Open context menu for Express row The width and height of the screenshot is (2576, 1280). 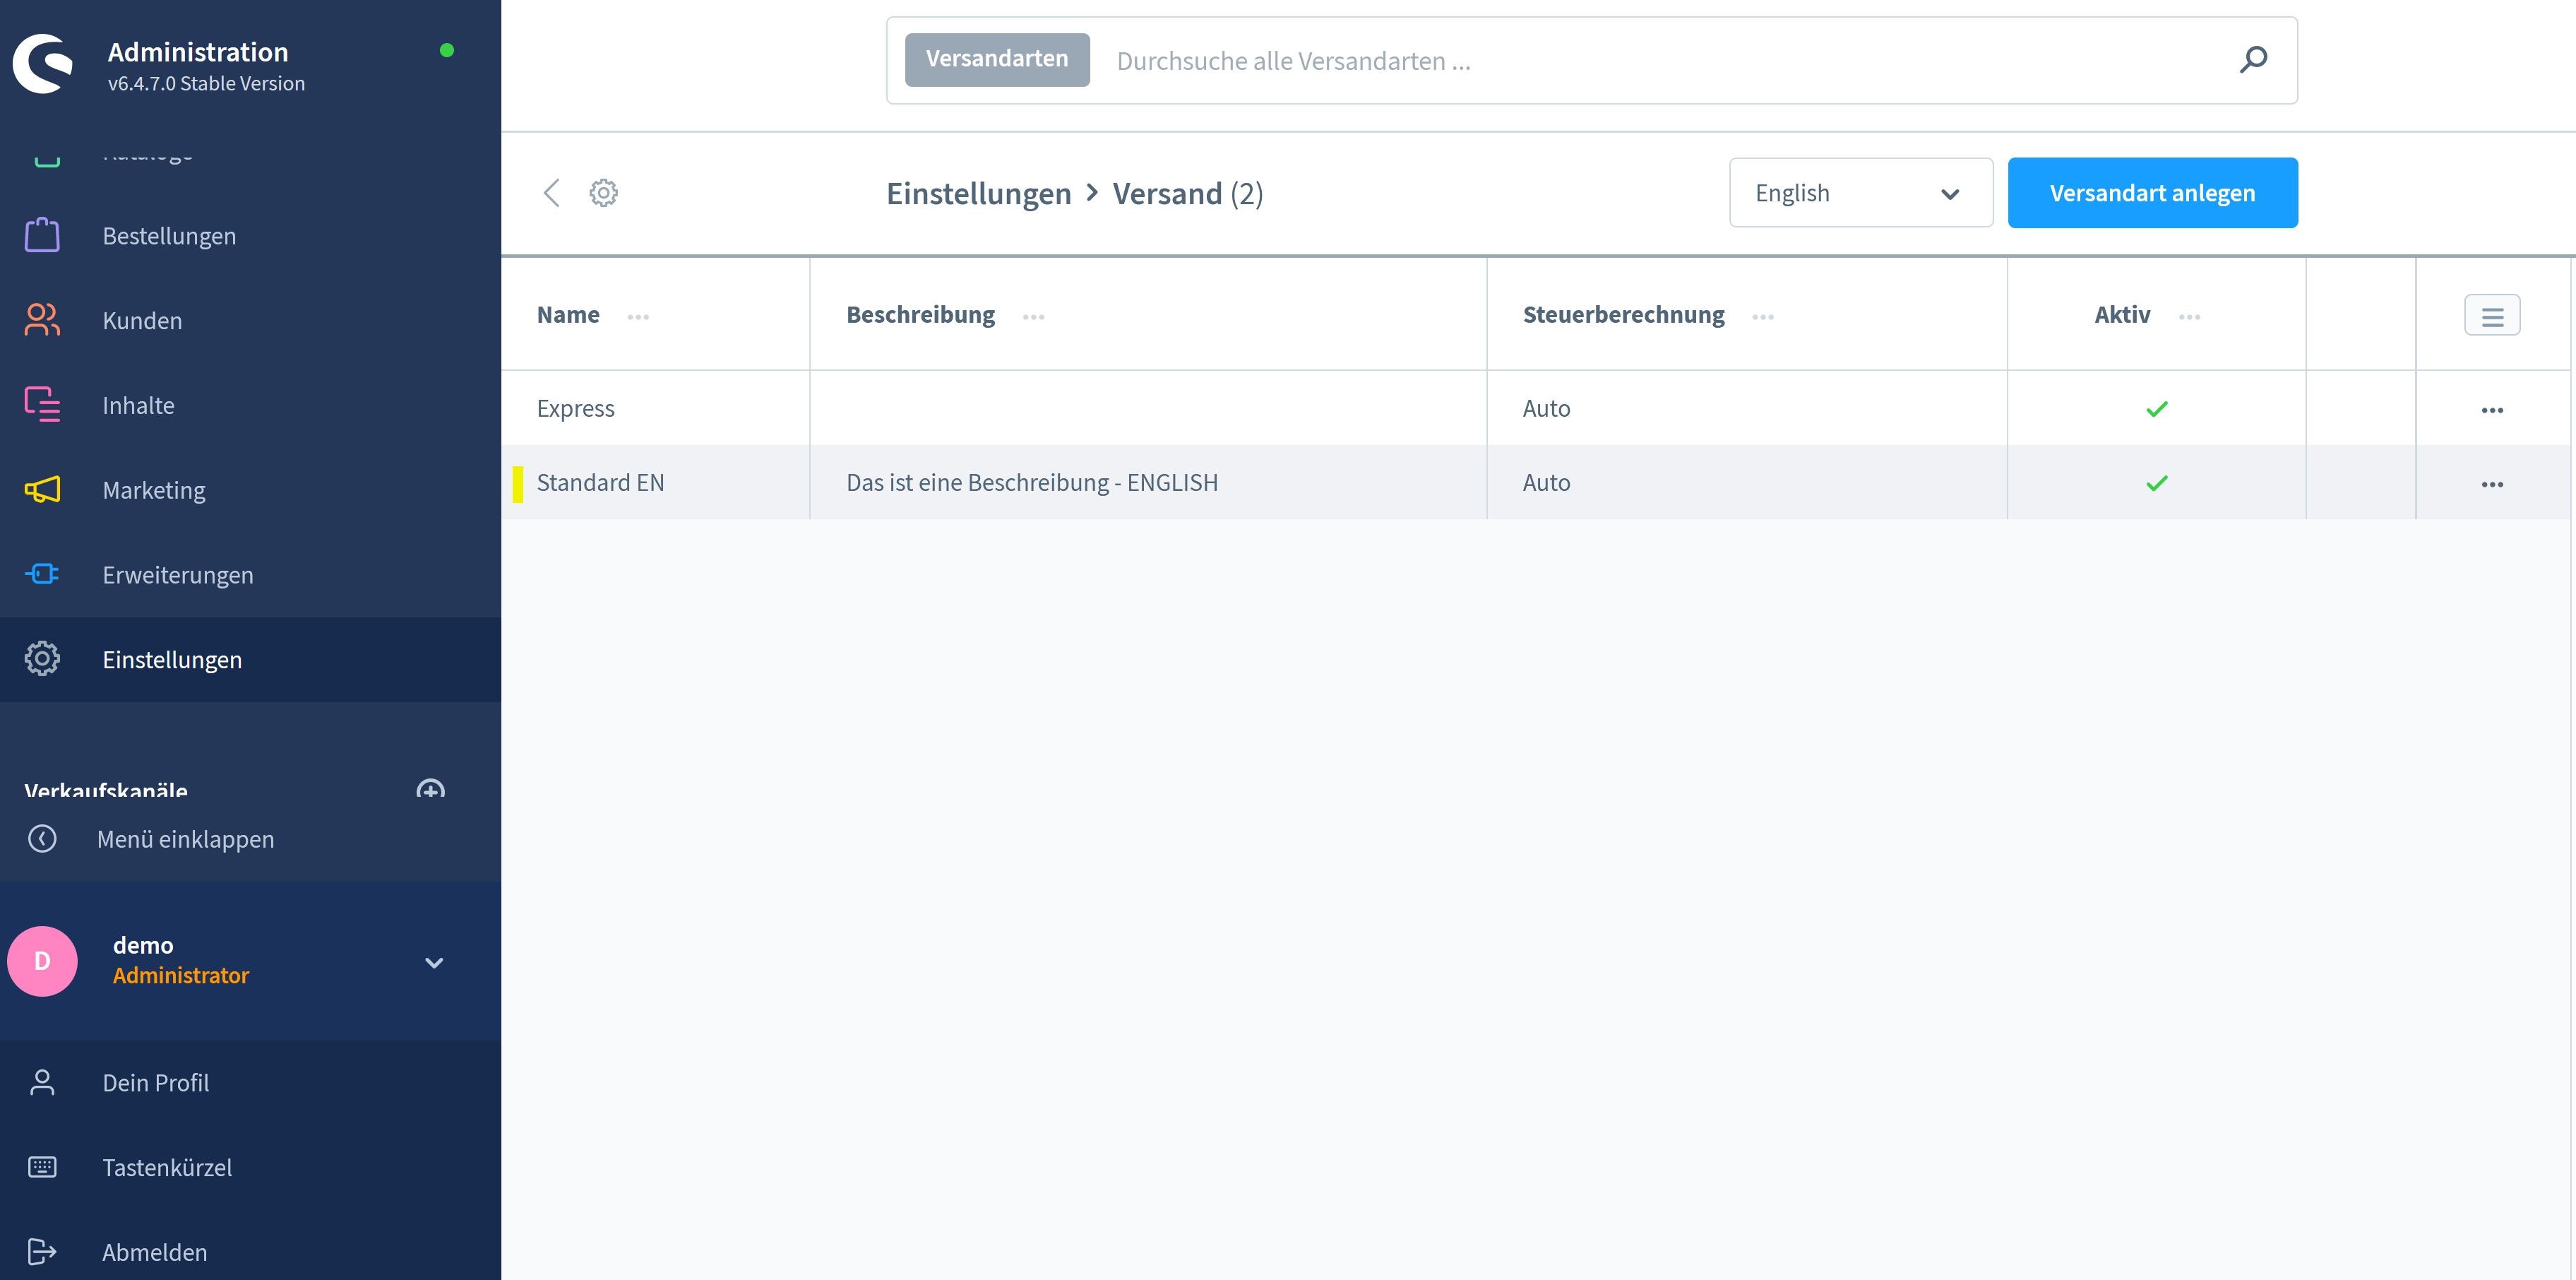point(2492,410)
